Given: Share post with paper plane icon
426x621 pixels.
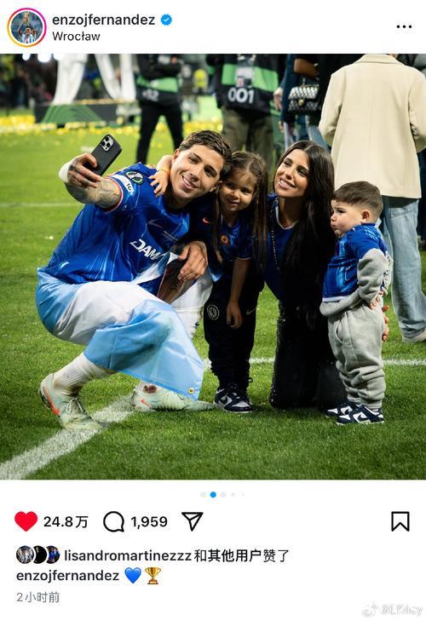Looking at the screenshot, I should [193, 520].
